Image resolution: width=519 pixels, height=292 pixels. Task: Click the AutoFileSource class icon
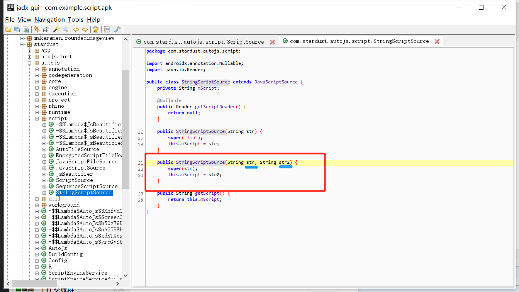click(x=51, y=149)
